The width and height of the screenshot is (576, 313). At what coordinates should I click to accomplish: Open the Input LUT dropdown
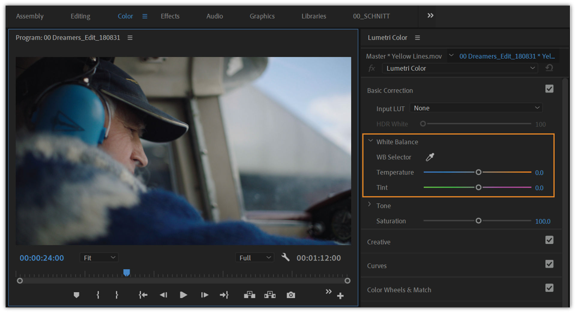pos(476,108)
